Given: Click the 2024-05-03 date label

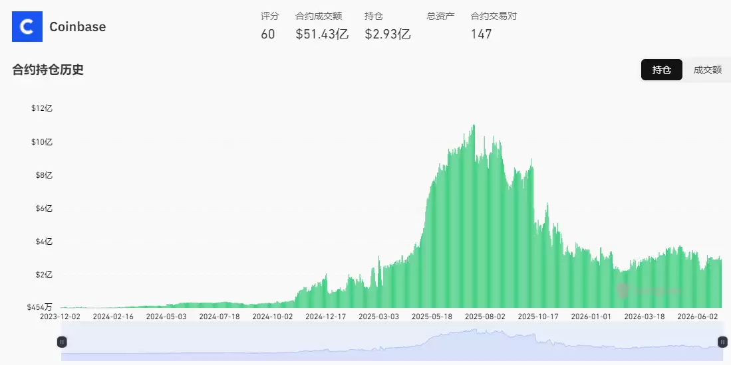Looking at the screenshot, I should coord(166,317).
